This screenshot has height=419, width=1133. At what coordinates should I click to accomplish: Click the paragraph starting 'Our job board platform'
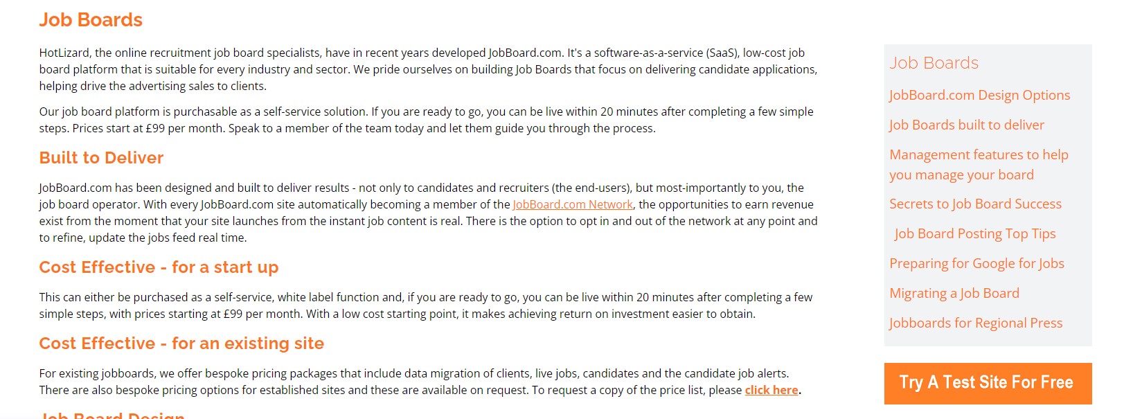(x=426, y=120)
